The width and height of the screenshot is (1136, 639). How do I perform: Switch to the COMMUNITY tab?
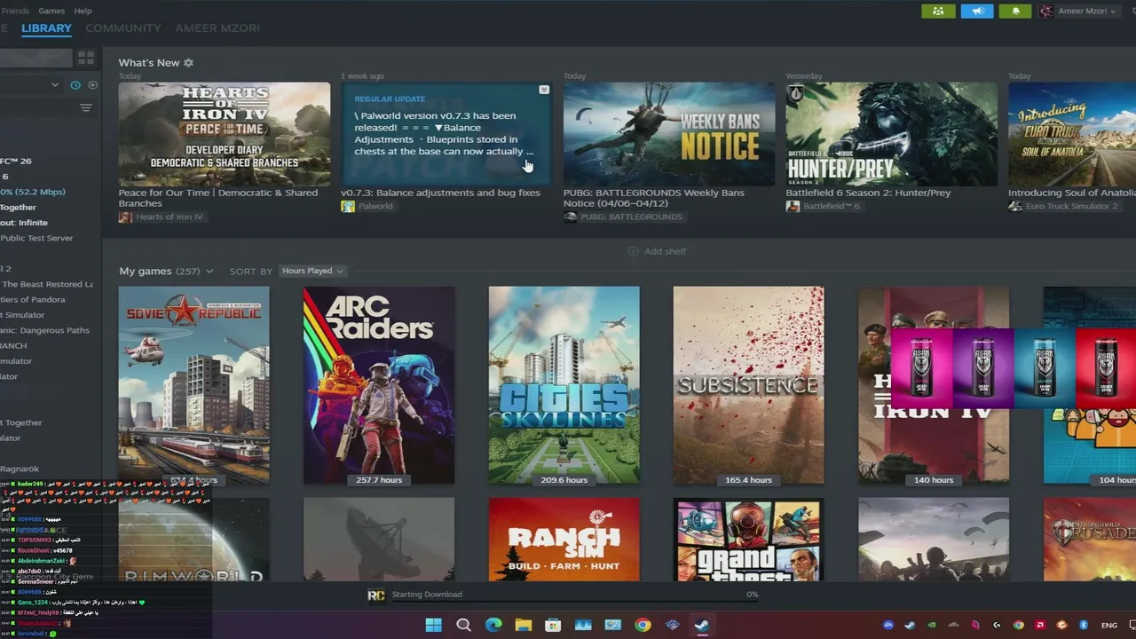123,28
